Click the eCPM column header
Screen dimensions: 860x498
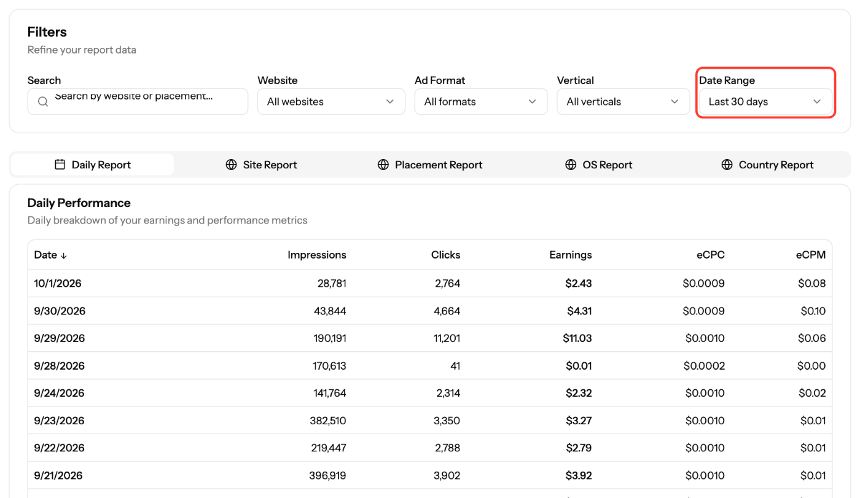pos(811,255)
